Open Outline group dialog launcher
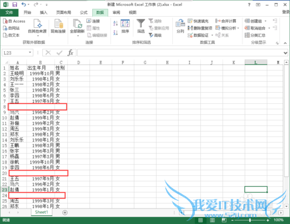The width and height of the screenshot is (290, 224). click(277, 43)
